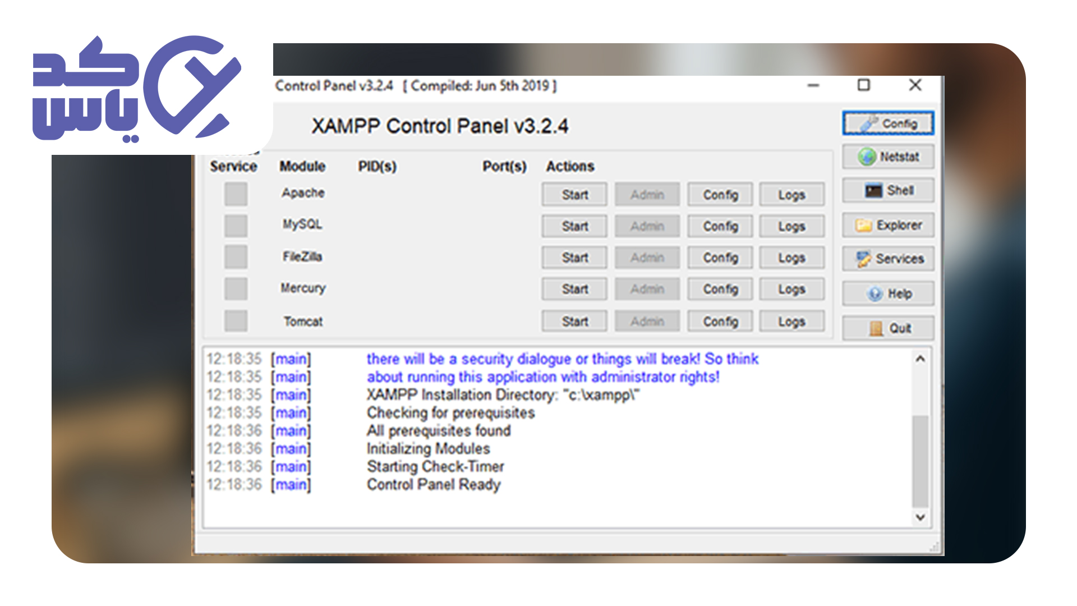This screenshot has height=606, width=1077.
Task: Open the Services manager
Action: [888, 259]
